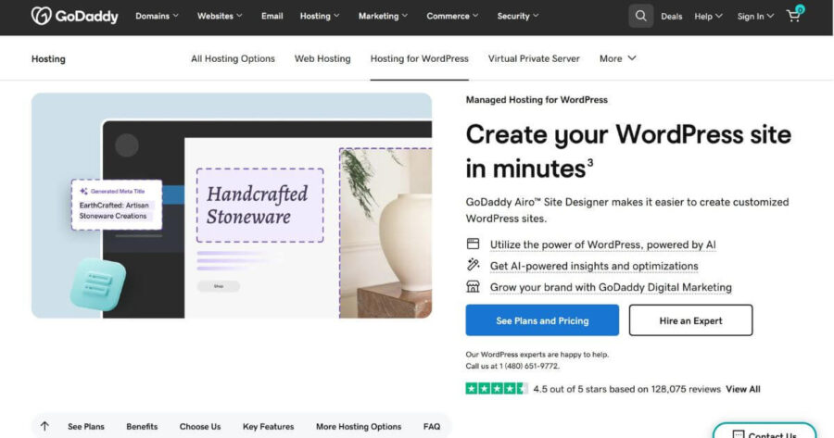The image size is (834, 438).
Task: Select Hosting for WordPress tab
Action: 419,58
